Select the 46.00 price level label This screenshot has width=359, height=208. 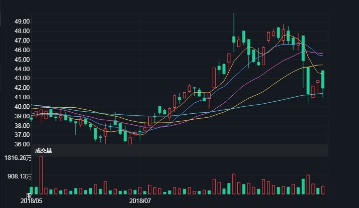click(22, 50)
